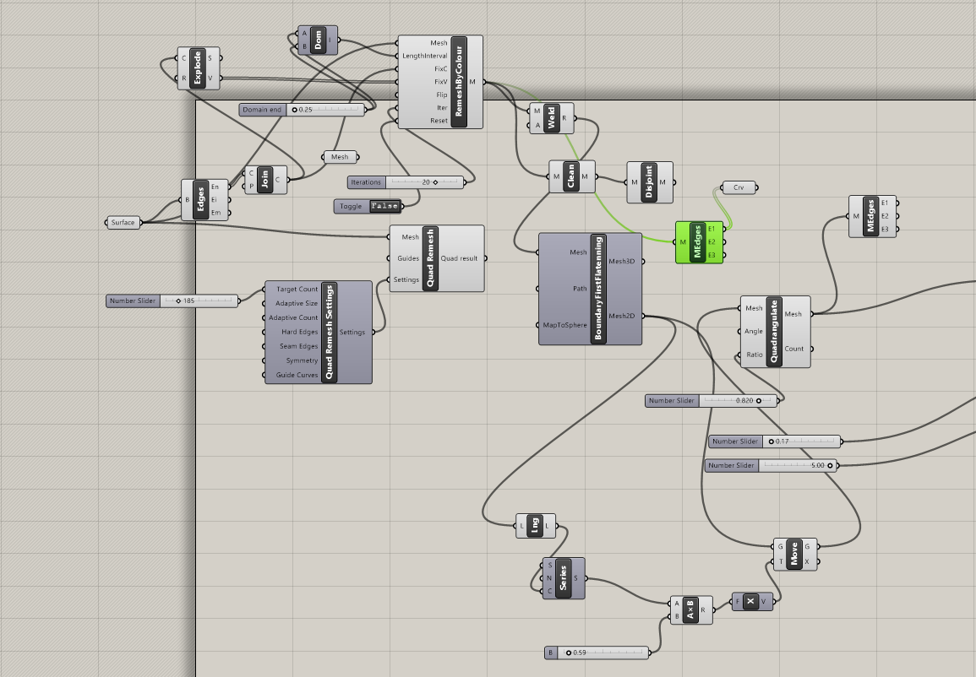The width and height of the screenshot is (976, 677).
Task: Click the Domain end slider at 0.25
Action: click(302, 110)
